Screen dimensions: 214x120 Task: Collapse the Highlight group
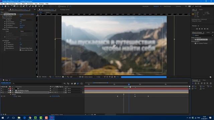pyautogui.click(x=3, y=41)
